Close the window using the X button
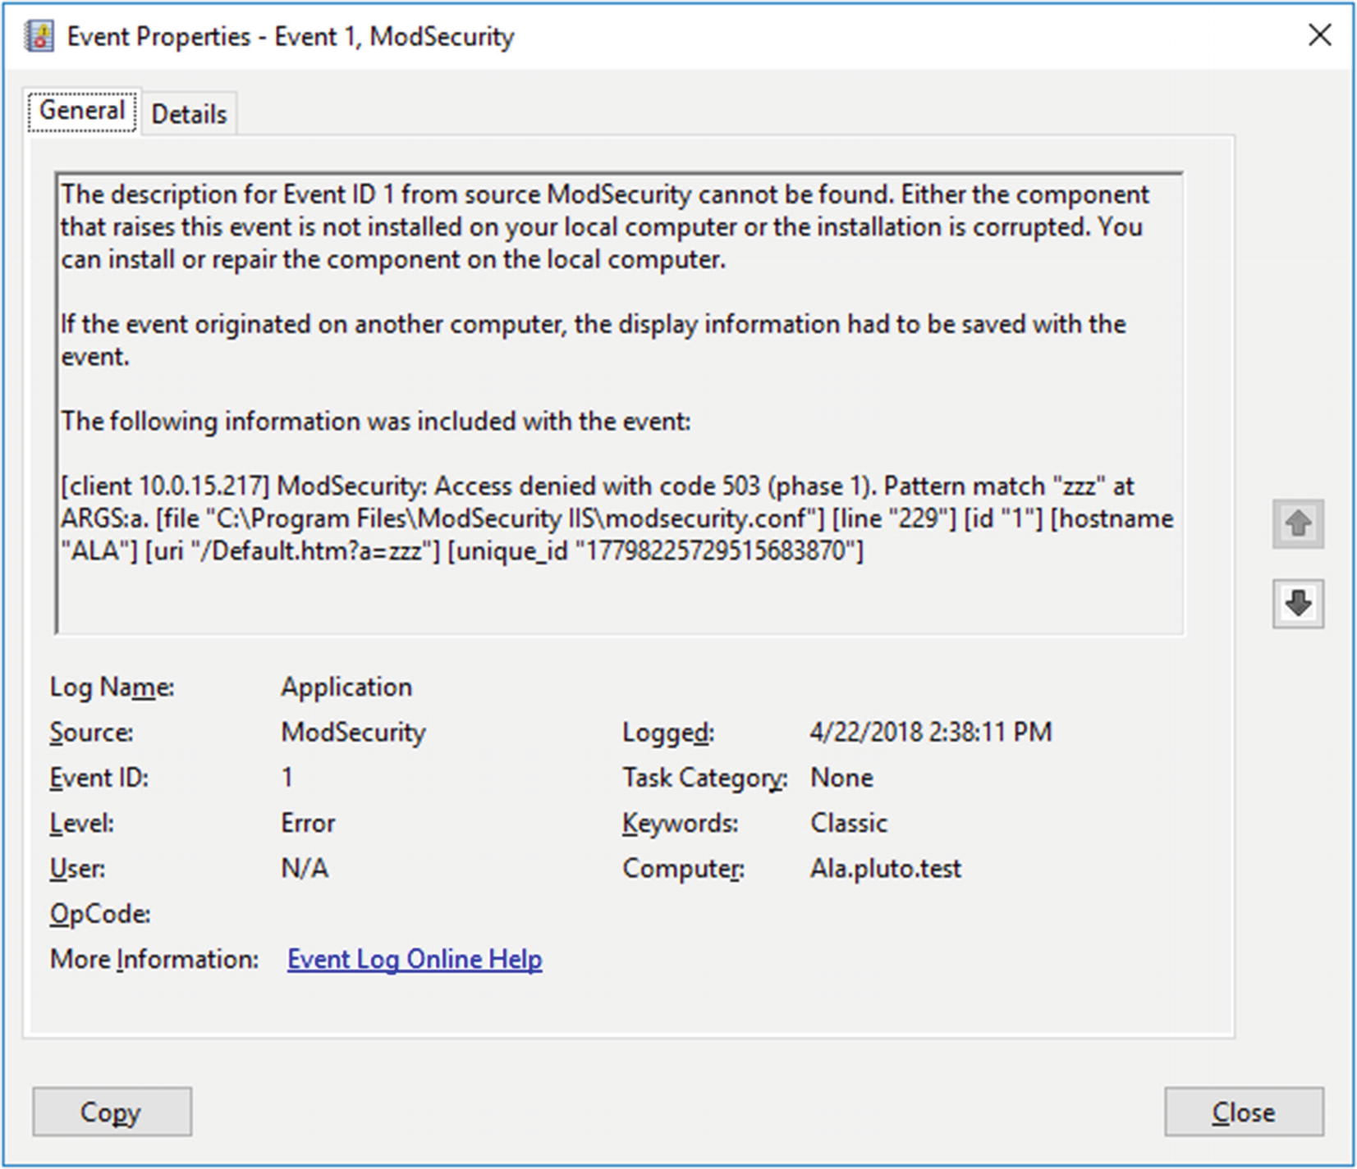The width and height of the screenshot is (1357, 1169). click(x=1319, y=35)
